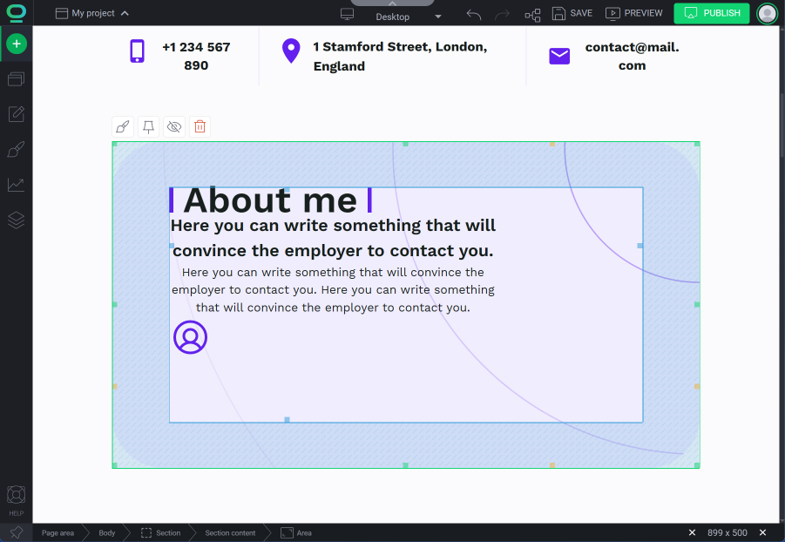Screen dimensions: 785x542
Task: Click the phone number +1 234 567 890
Action: pos(196,56)
